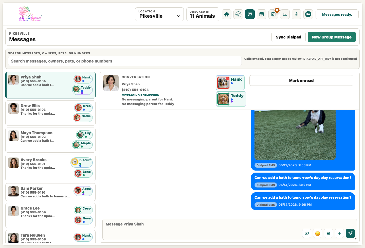This screenshot has width=365, height=248.
Task: Click Nova pet badge on Grace Lee row
Action: (x=83, y=220)
